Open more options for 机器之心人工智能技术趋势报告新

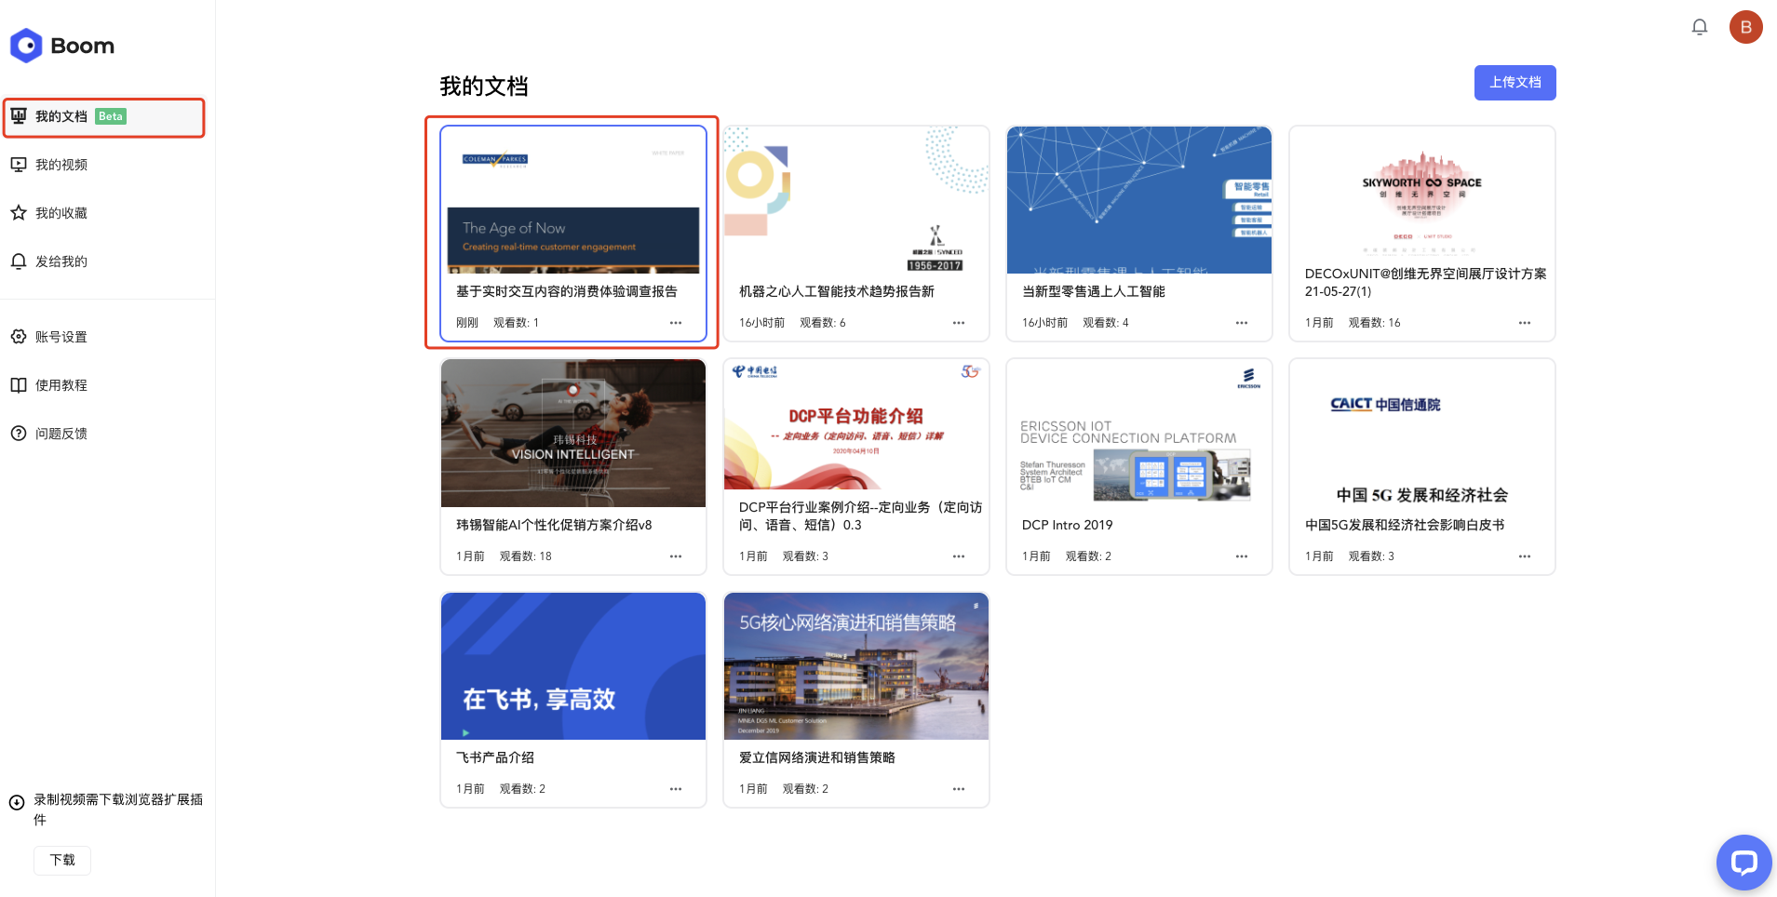coord(959,323)
